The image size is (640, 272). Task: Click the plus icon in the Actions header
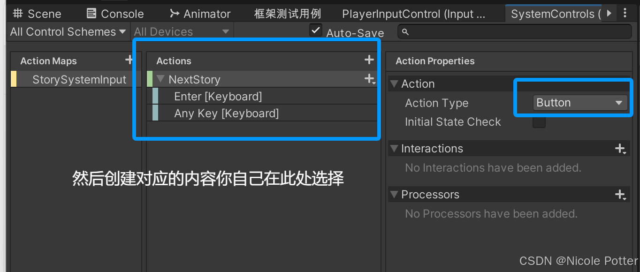pos(369,60)
